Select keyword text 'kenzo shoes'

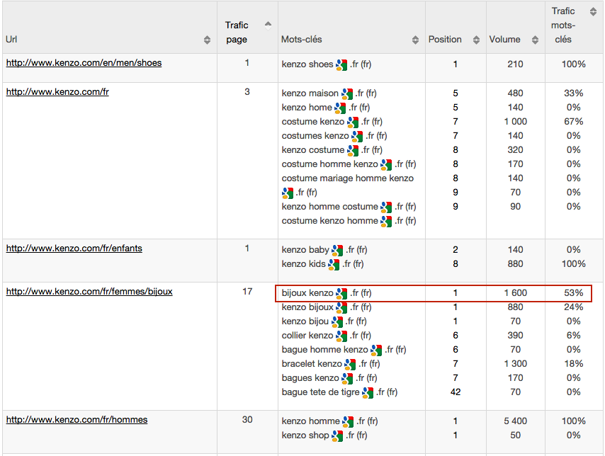[307, 64]
